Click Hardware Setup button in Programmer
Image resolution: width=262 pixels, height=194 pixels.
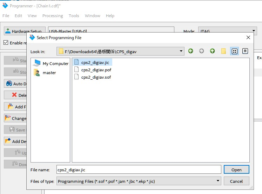coord(25,31)
